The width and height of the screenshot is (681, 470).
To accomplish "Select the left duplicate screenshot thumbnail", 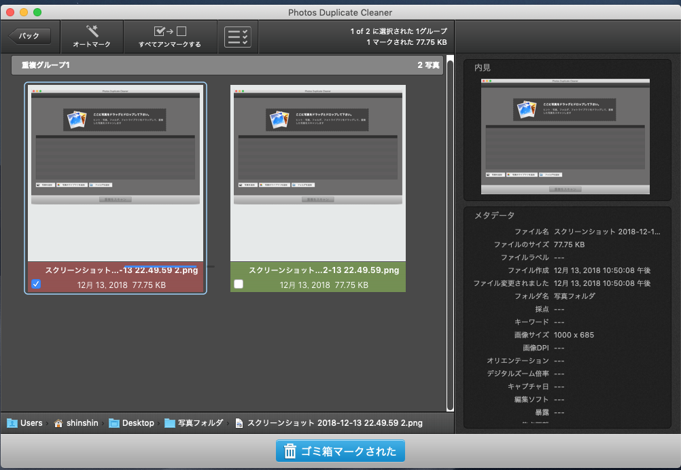I will 116,173.
